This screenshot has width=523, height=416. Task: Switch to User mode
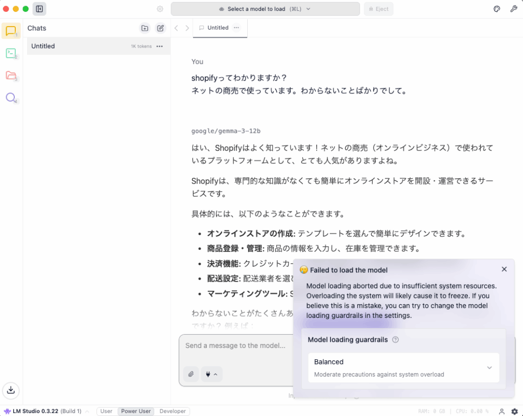point(106,411)
